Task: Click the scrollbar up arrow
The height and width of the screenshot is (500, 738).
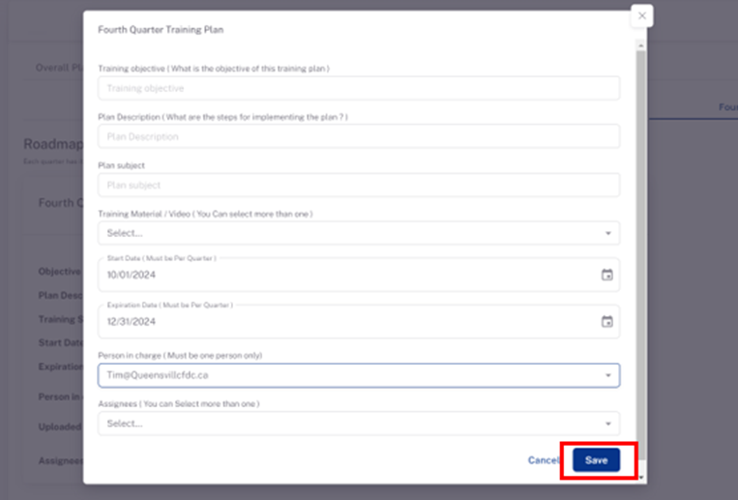Action: click(x=640, y=45)
